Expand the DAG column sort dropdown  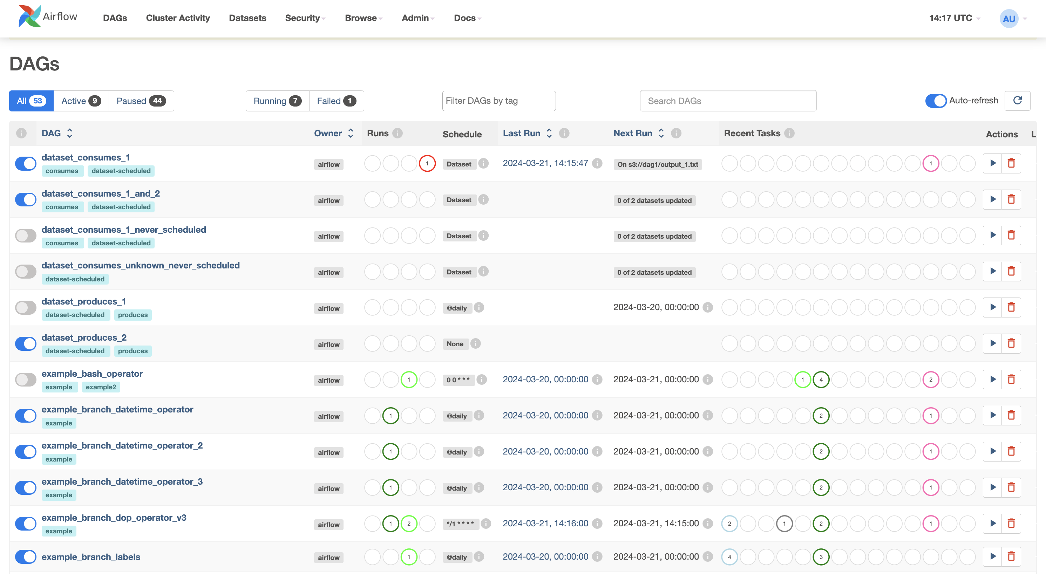[69, 134]
